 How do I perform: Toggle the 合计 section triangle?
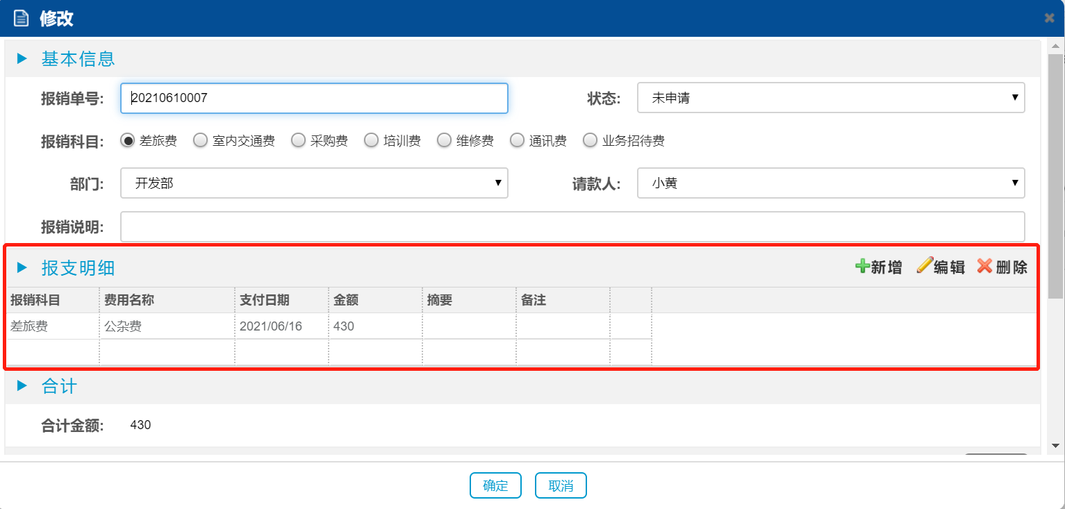(22, 386)
